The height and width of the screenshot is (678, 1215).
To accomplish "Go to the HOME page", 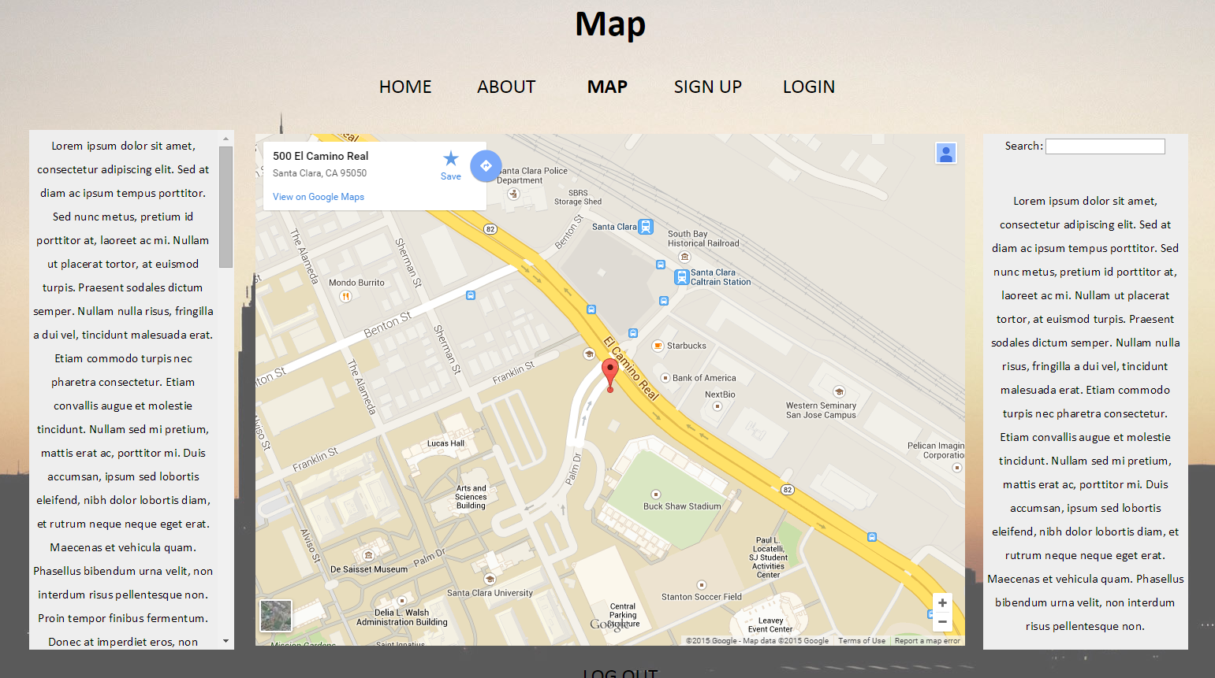I will point(405,87).
